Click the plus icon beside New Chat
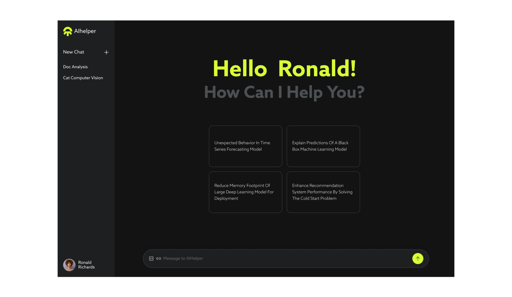Image resolution: width=512 pixels, height=297 pixels. click(x=106, y=52)
